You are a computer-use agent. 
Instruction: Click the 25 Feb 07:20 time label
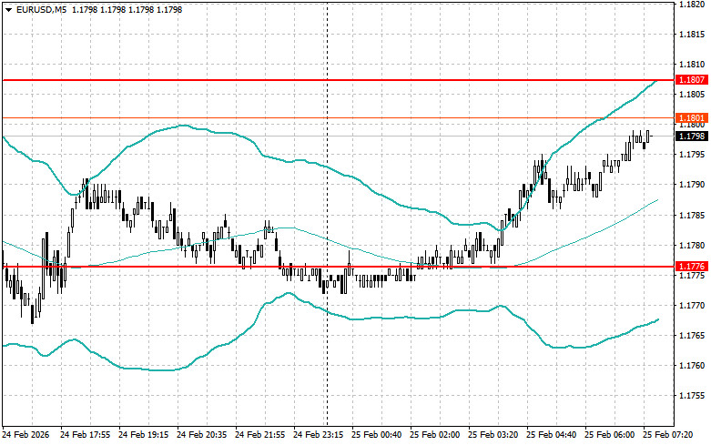point(667,435)
